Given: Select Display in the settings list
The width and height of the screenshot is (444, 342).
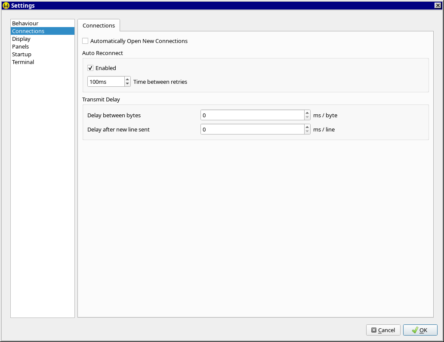Looking at the screenshot, I should pyautogui.click(x=21, y=39).
